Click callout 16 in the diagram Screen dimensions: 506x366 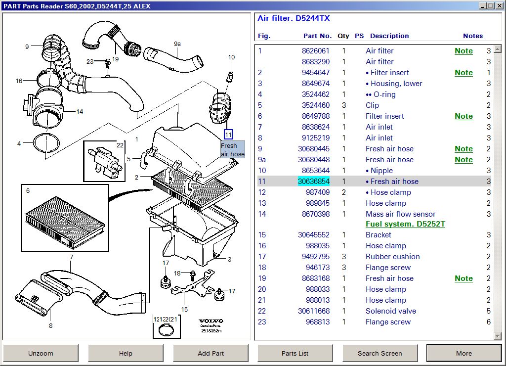pos(19,81)
